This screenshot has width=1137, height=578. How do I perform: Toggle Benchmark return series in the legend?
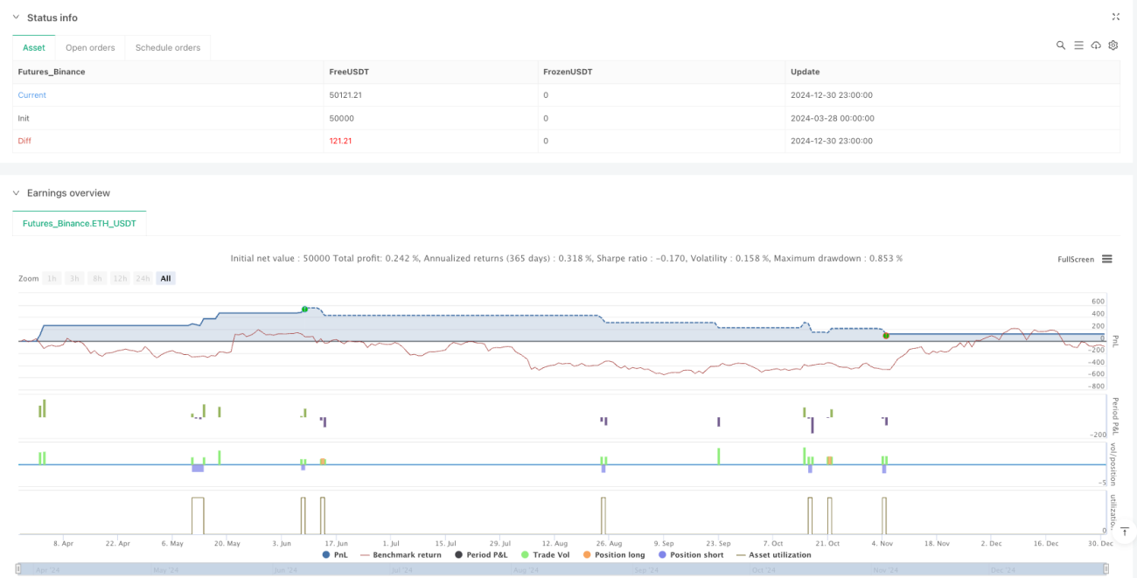tap(401, 554)
